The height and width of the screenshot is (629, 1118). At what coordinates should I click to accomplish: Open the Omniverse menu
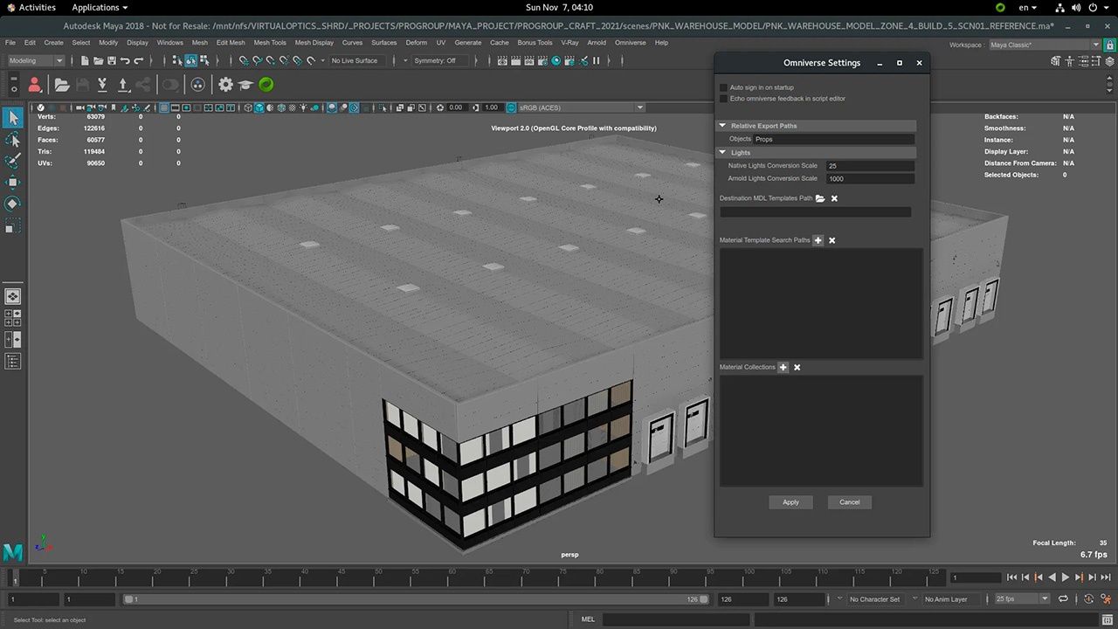click(x=630, y=43)
